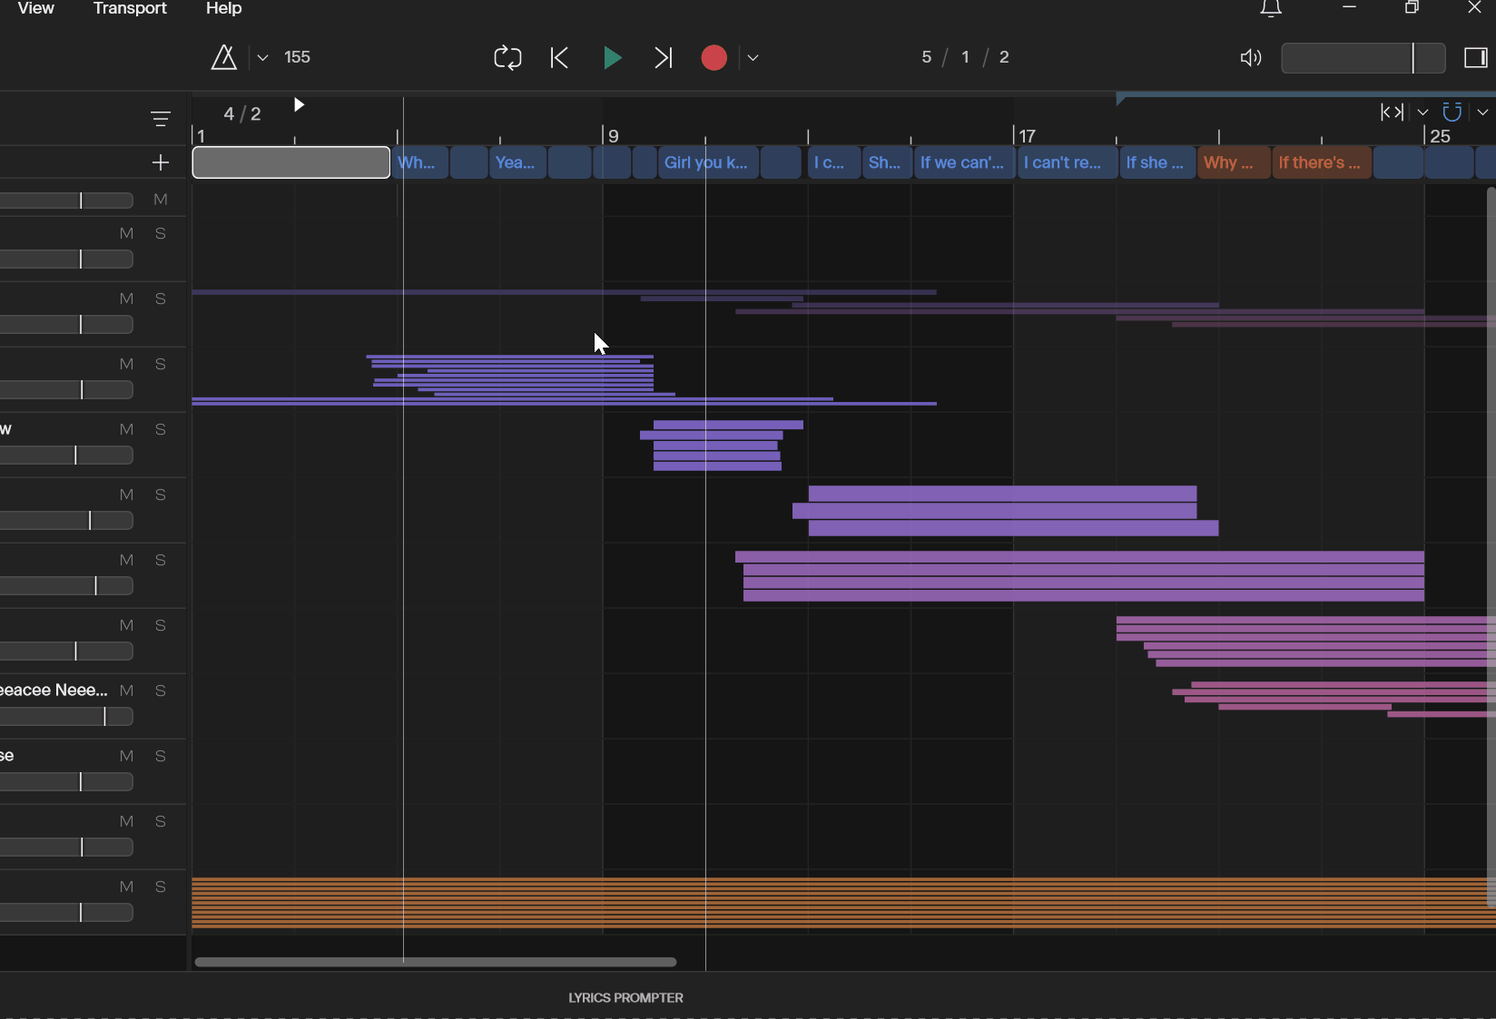Open the Transport menu

point(130,9)
